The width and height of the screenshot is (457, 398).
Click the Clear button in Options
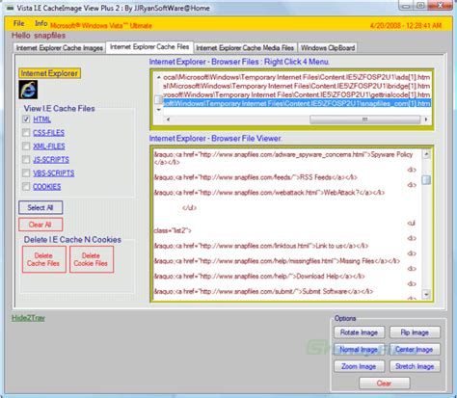[385, 384]
